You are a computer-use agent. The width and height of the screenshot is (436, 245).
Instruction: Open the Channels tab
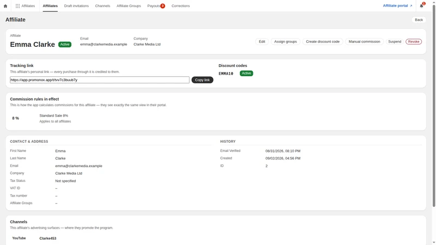tap(102, 6)
